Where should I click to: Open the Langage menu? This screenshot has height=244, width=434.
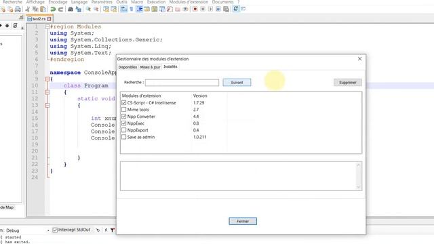coord(79,2)
